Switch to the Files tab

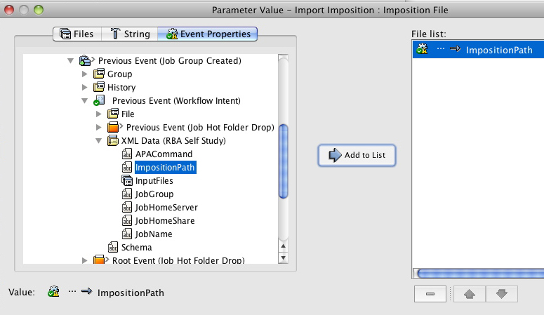(x=77, y=34)
